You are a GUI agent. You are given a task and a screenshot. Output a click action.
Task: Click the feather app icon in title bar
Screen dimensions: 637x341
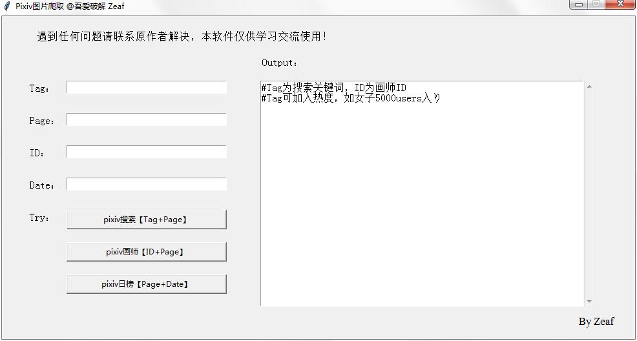point(6,6)
